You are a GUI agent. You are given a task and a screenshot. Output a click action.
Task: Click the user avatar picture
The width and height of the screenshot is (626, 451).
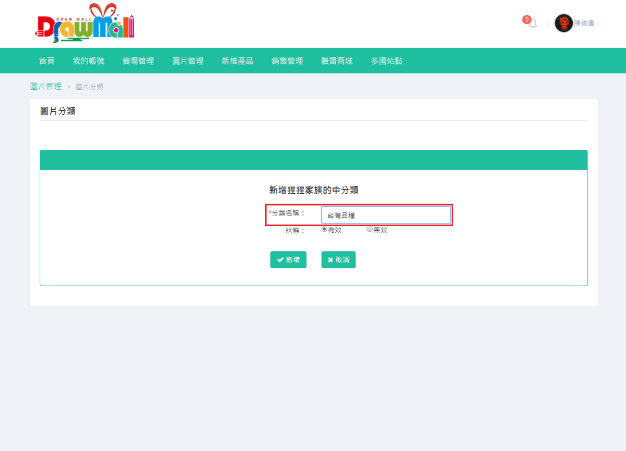click(x=563, y=23)
